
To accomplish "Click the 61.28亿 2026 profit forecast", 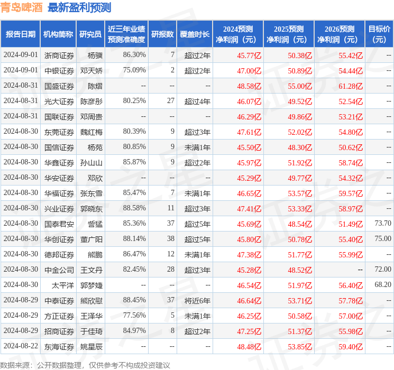I will [x=351, y=86].
